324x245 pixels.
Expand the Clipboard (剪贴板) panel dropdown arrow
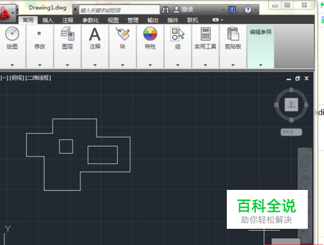[x=233, y=65]
